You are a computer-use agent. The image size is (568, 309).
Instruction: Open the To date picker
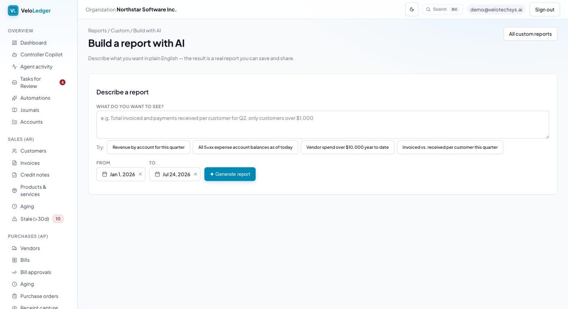coord(175,174)
